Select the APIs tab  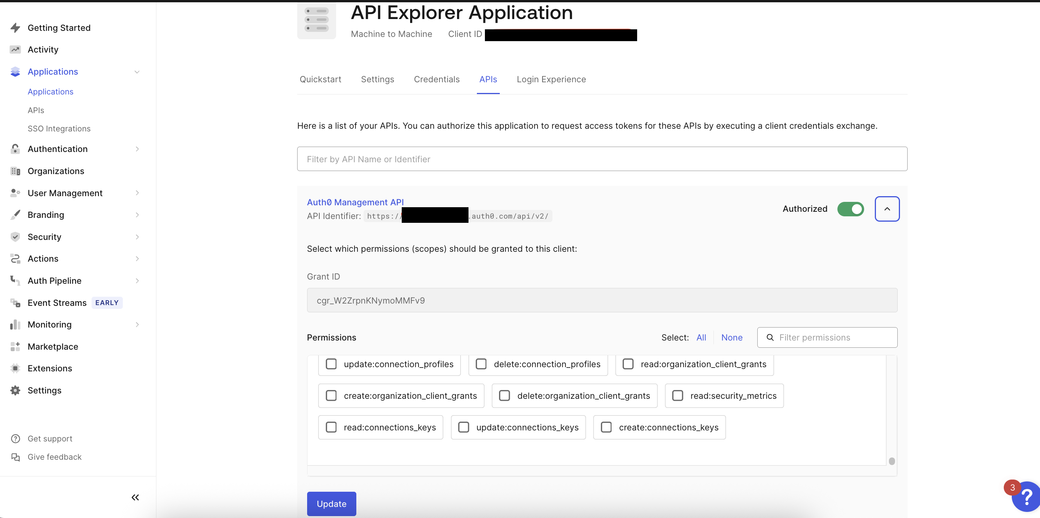(x=488, y=79)
